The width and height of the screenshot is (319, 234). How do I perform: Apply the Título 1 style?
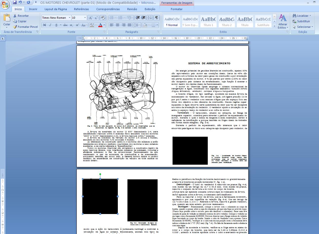(x=209, y=22)
